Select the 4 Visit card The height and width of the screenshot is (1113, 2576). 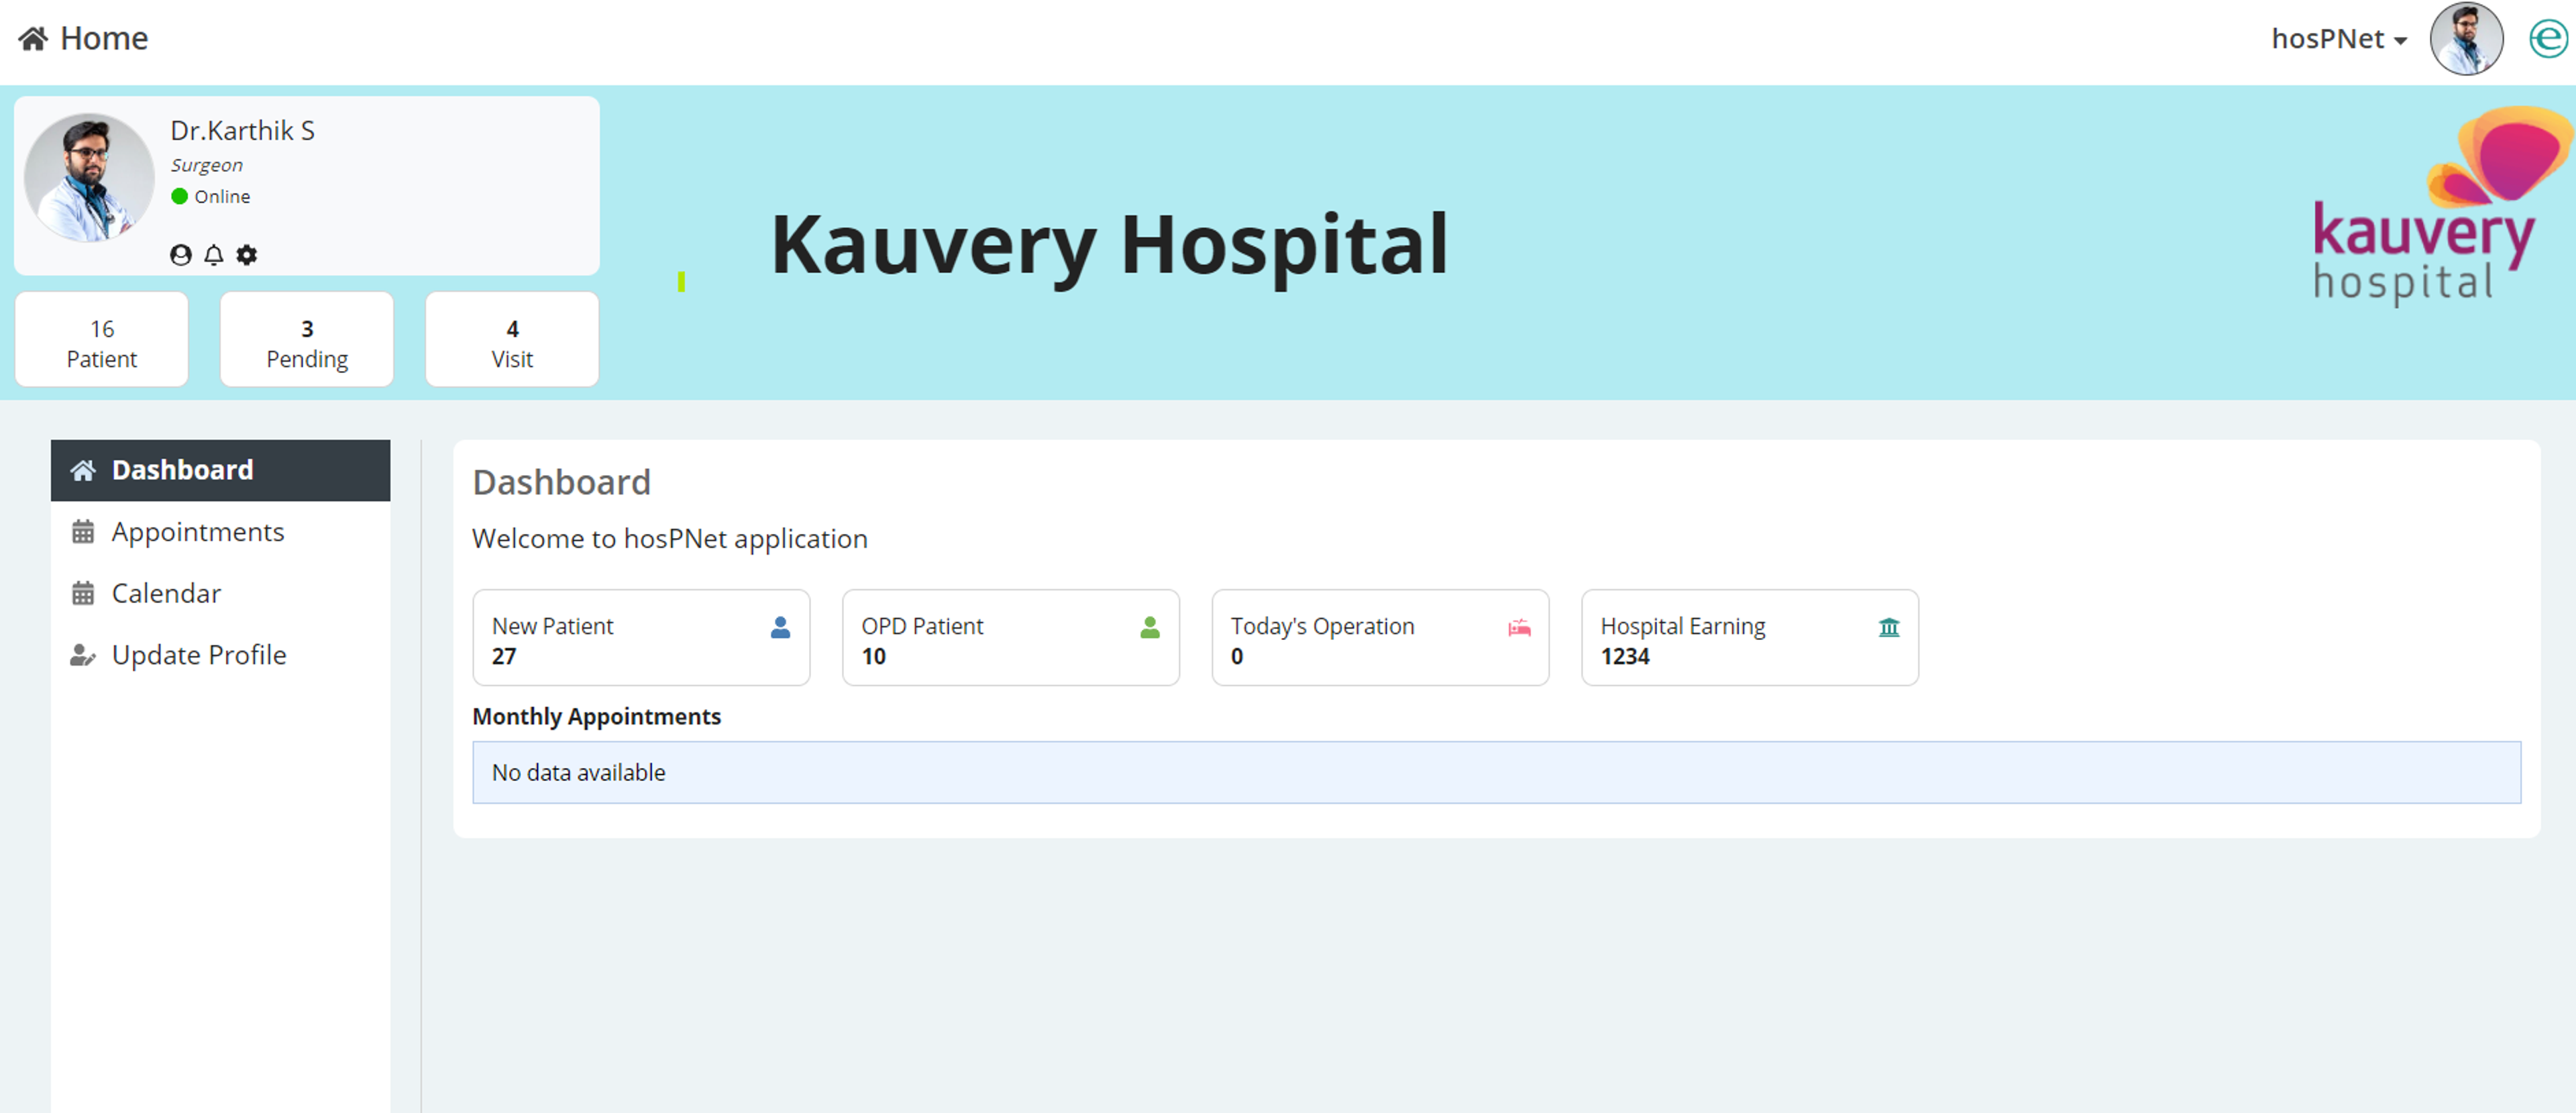click(x=512, y=340)
